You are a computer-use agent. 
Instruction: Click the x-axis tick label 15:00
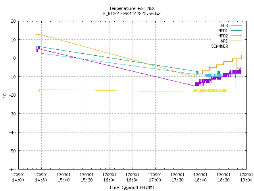[63, 180]
